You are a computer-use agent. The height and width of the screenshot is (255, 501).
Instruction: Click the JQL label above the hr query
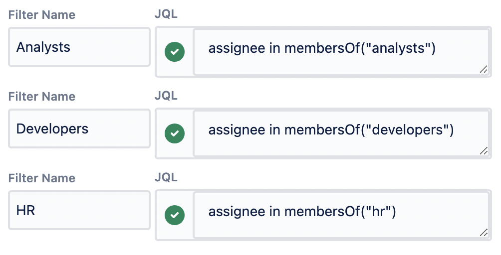(166, 178)
